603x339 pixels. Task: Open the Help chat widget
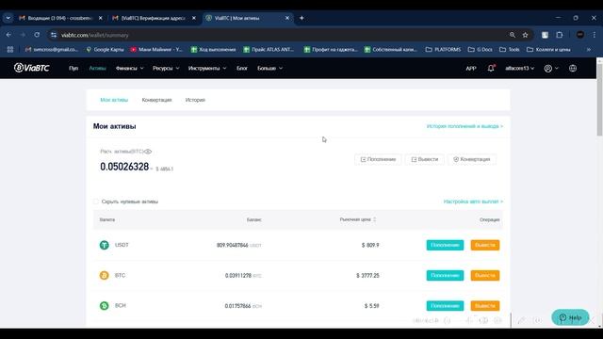pos(570,317)
